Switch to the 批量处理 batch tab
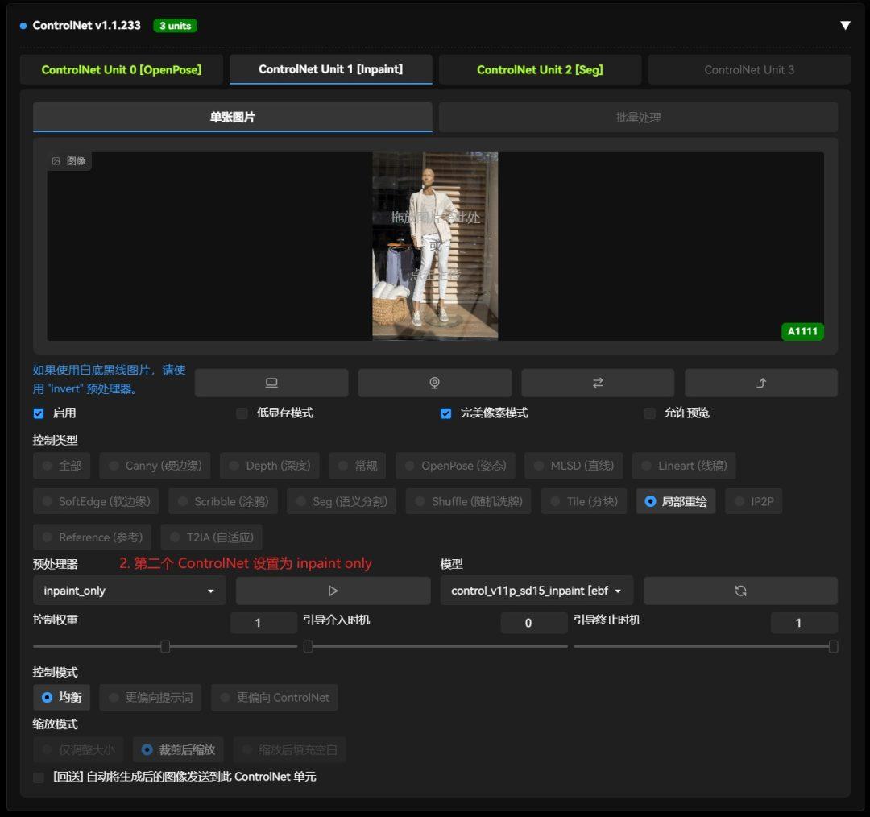 pos(638,118)
